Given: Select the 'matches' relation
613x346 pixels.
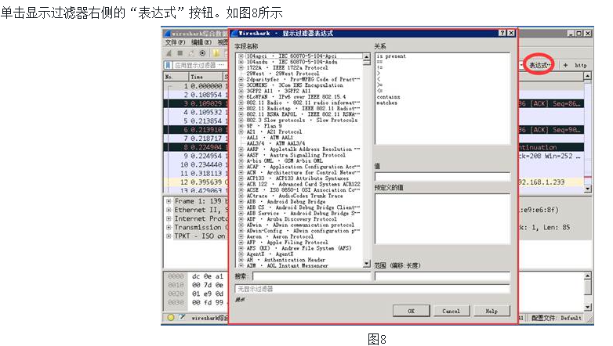Looking at the screenshot, I should pos(386,103).
